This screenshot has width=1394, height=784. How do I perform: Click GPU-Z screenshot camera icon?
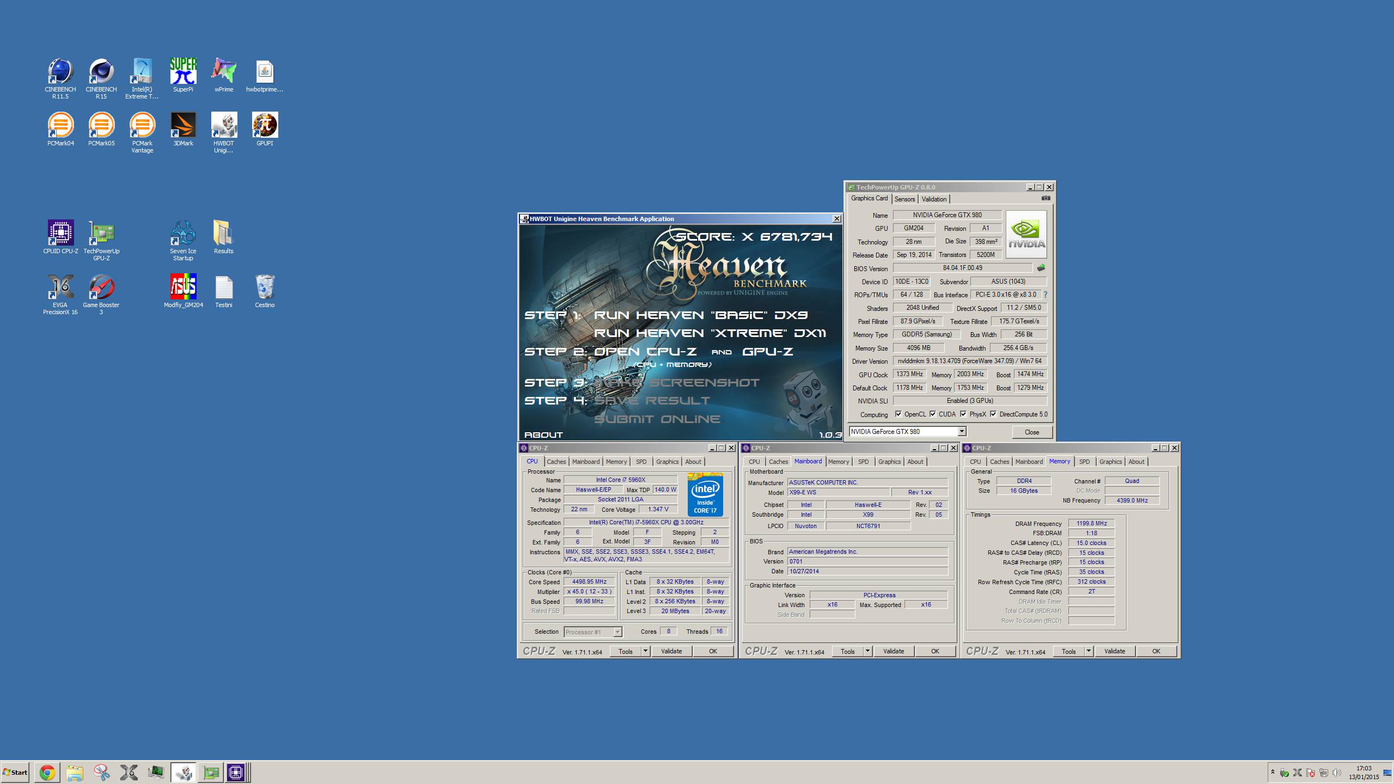1045,198
